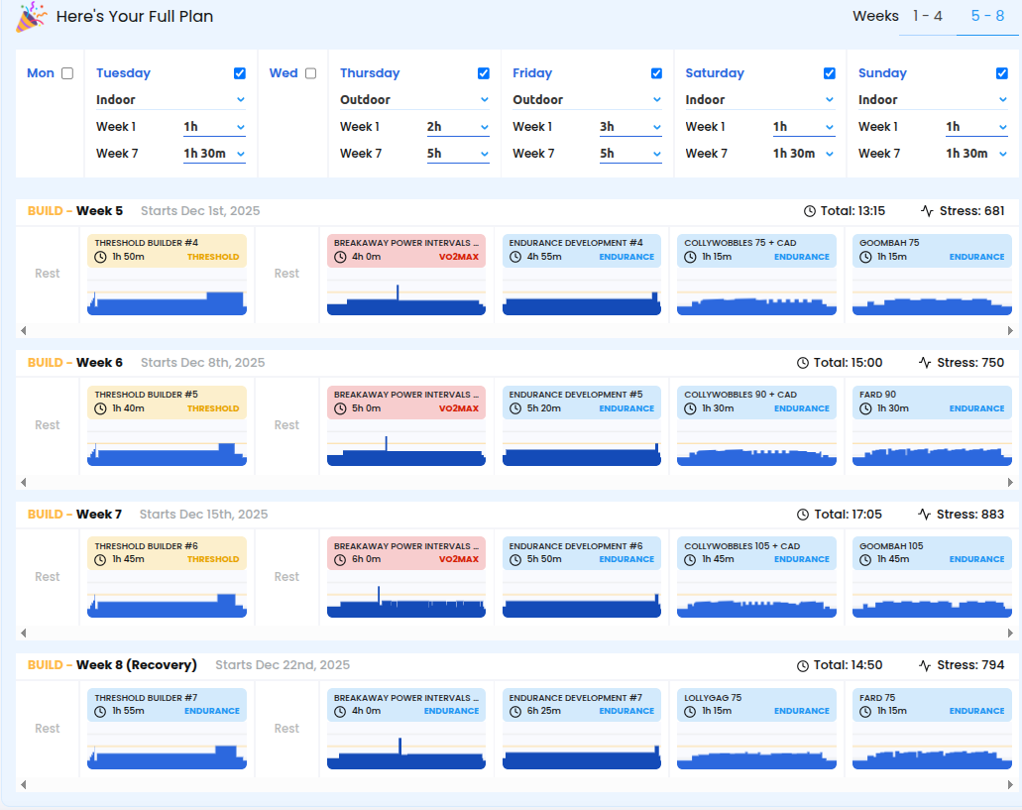Click Week 8 Lollygag 75 workout chart
Screen dimensions: 1022x810
[x=754, y=752]
